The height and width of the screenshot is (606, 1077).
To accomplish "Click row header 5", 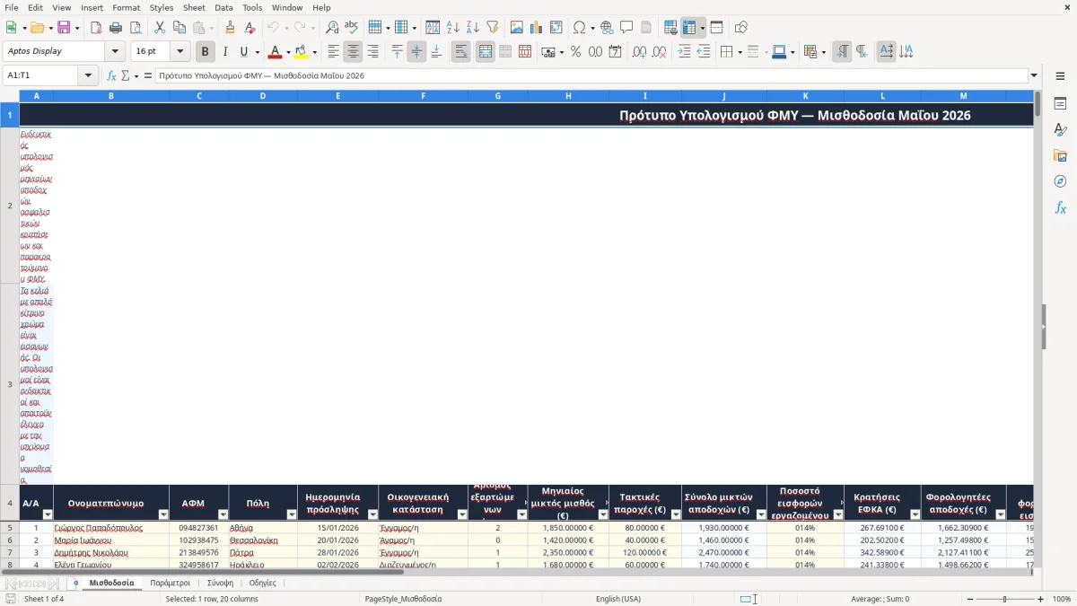I will [x=10, y=528].
